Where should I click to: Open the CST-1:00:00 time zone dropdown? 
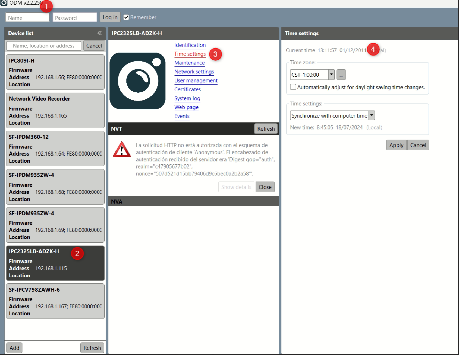(331, 75)
